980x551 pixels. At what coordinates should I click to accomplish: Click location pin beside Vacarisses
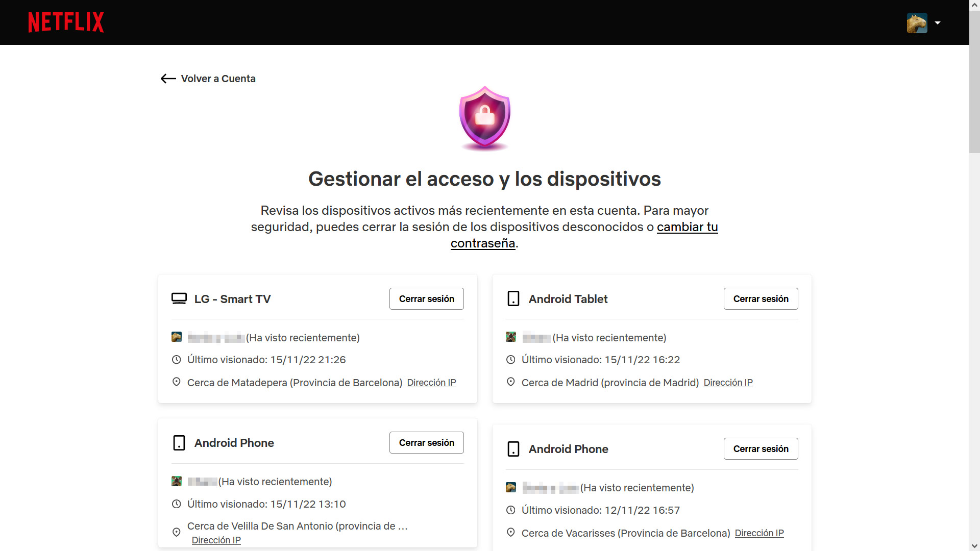pyautogui.click(x=511, y=533)
